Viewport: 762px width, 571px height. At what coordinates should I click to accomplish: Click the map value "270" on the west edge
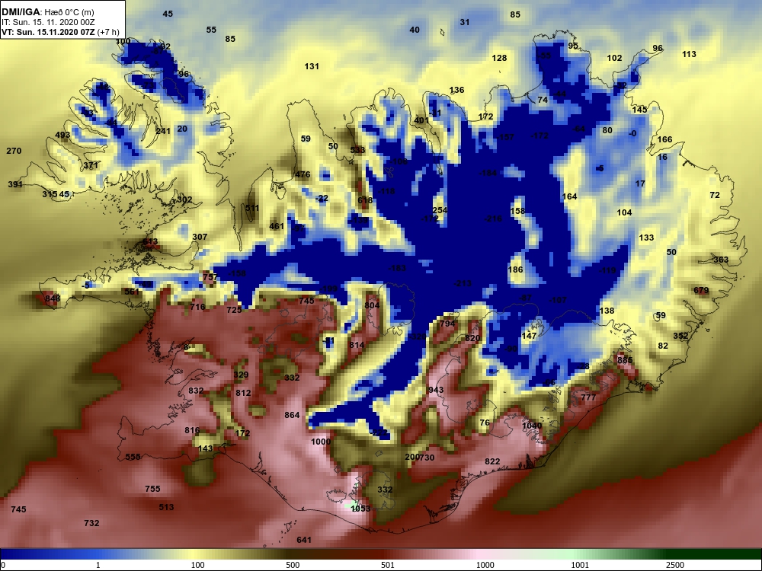pyautogui.click(x=14, y=151)
